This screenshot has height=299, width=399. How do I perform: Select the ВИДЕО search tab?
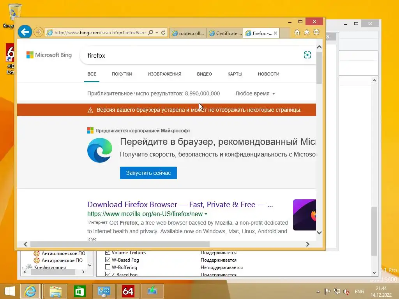204,74
